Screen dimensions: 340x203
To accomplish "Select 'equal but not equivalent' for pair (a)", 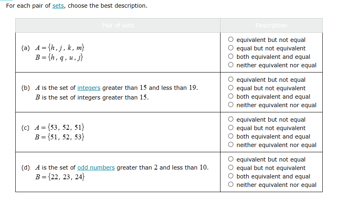I will click(231, 48).
